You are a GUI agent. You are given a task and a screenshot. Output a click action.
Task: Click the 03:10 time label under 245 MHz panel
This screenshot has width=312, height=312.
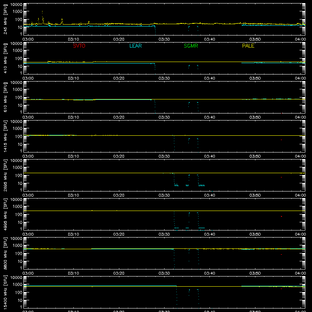click(x=73, y=39)
